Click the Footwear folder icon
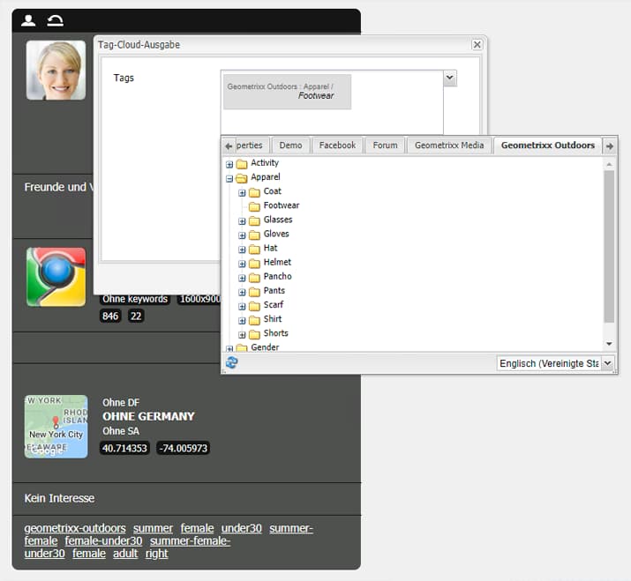 tap(254, 206)
